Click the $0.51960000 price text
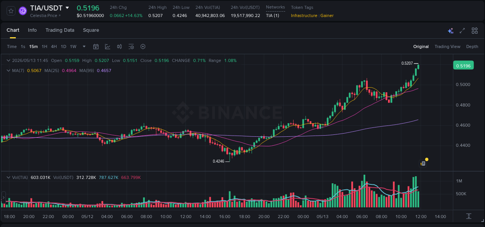 pyautogui.click(x=90, y=15)
